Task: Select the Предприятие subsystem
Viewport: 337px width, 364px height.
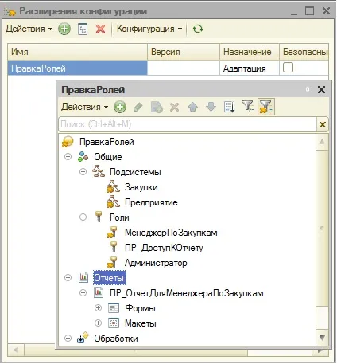Action: point(151,202)
